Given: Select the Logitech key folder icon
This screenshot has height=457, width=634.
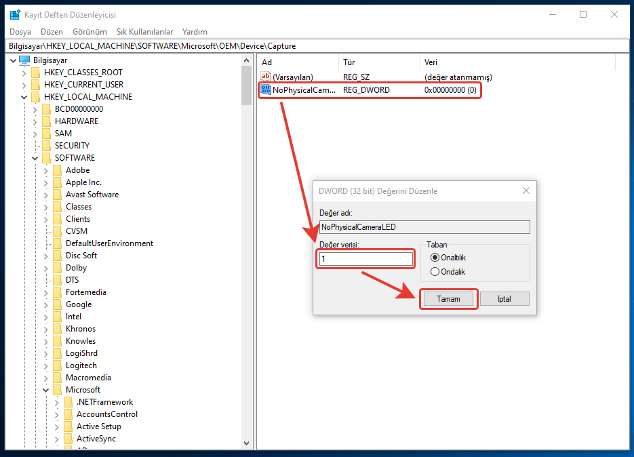Looking at the screenshot, I should click(x=57, y=365).
